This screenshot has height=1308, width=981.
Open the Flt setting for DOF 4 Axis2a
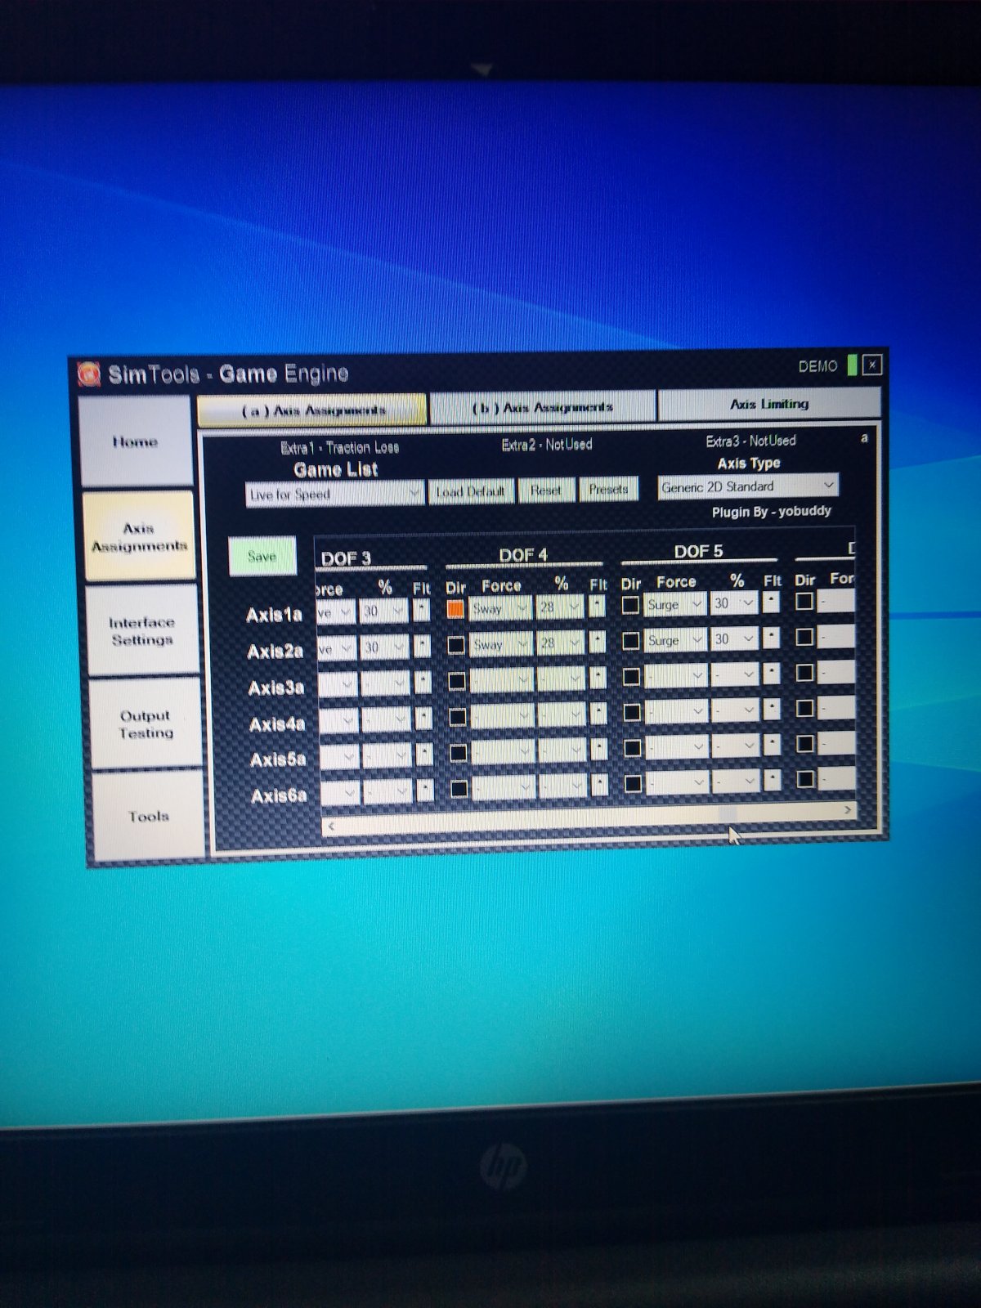click(x=598, y=642)
